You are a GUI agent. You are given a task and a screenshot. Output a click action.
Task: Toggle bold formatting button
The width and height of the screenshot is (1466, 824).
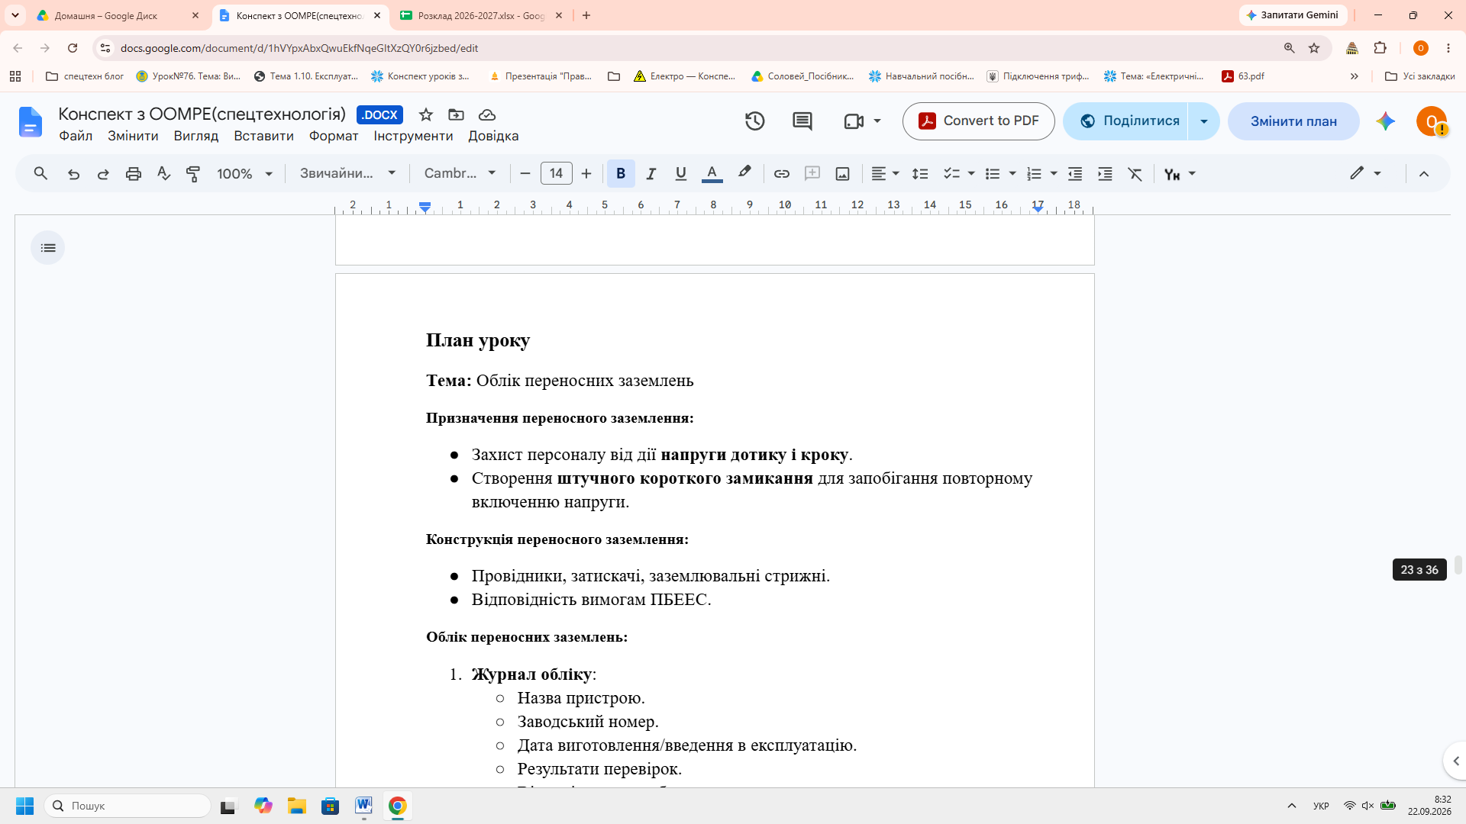coord(621,174)
